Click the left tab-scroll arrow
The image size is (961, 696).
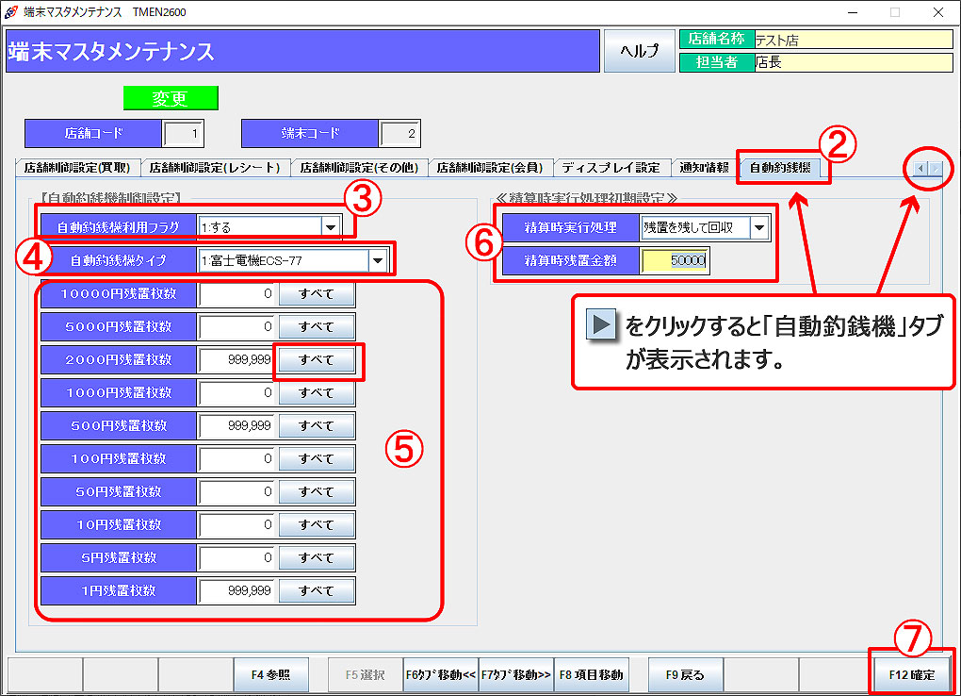click(x=919, y=169)
